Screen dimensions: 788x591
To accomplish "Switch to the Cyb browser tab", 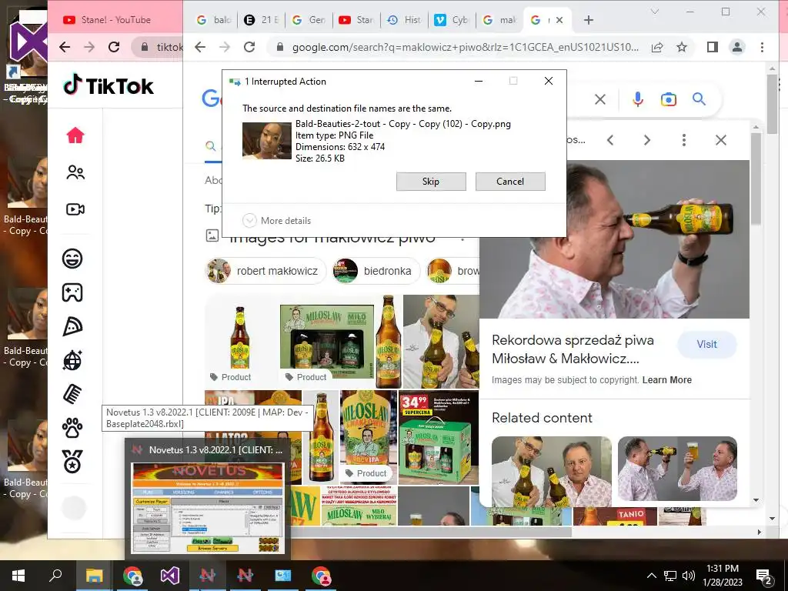I will (452, 19).
